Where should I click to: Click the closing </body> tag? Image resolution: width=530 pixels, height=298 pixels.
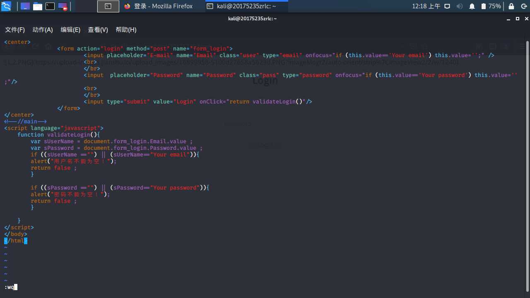16,234
